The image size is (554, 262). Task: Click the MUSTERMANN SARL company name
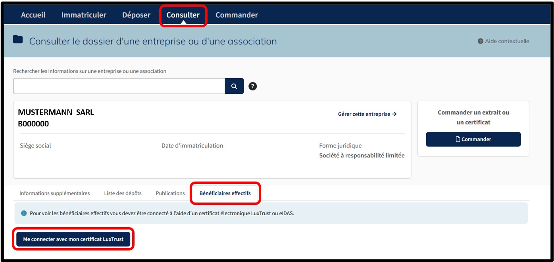click(56, 113)
